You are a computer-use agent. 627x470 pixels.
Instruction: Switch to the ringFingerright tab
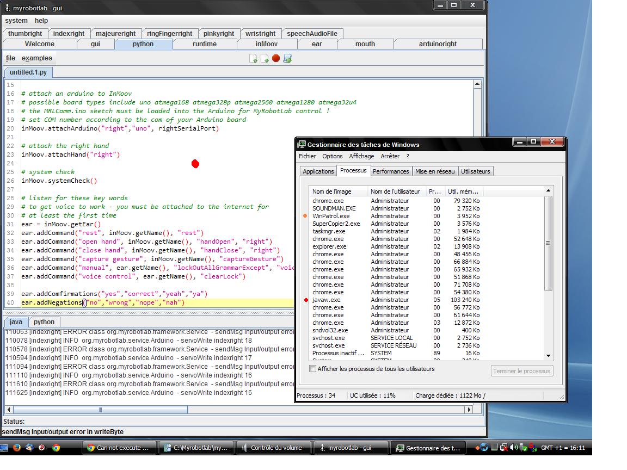pos(169,34)
